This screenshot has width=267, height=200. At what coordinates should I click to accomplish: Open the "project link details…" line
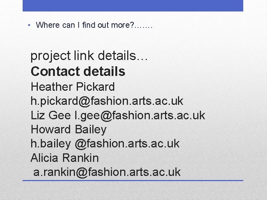click(x=89, y=56)
